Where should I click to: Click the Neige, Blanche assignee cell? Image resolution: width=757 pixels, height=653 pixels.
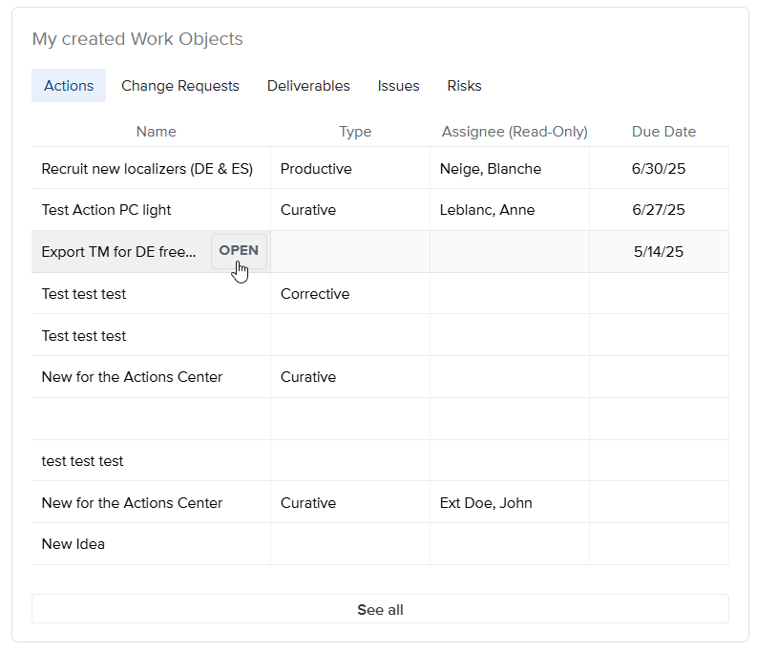pos(491,169)
